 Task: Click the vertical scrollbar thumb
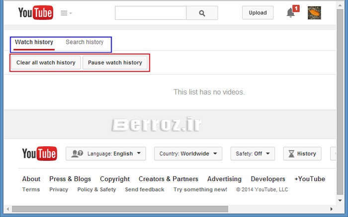pyautogui.click(x=340, y=102)
